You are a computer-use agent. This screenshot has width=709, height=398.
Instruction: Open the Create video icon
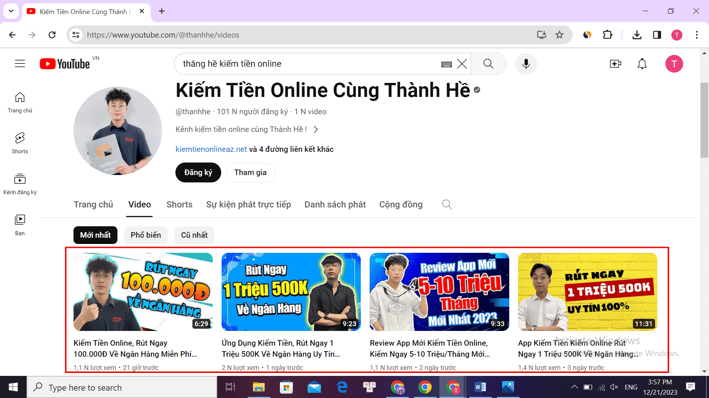[615, 64]
